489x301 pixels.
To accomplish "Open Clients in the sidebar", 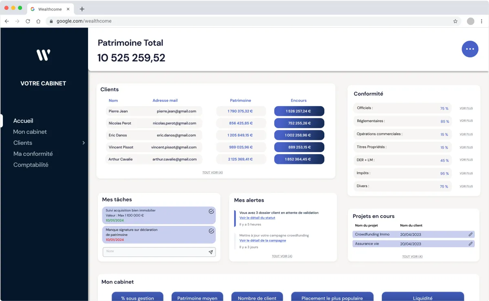I will pos(23,143).
